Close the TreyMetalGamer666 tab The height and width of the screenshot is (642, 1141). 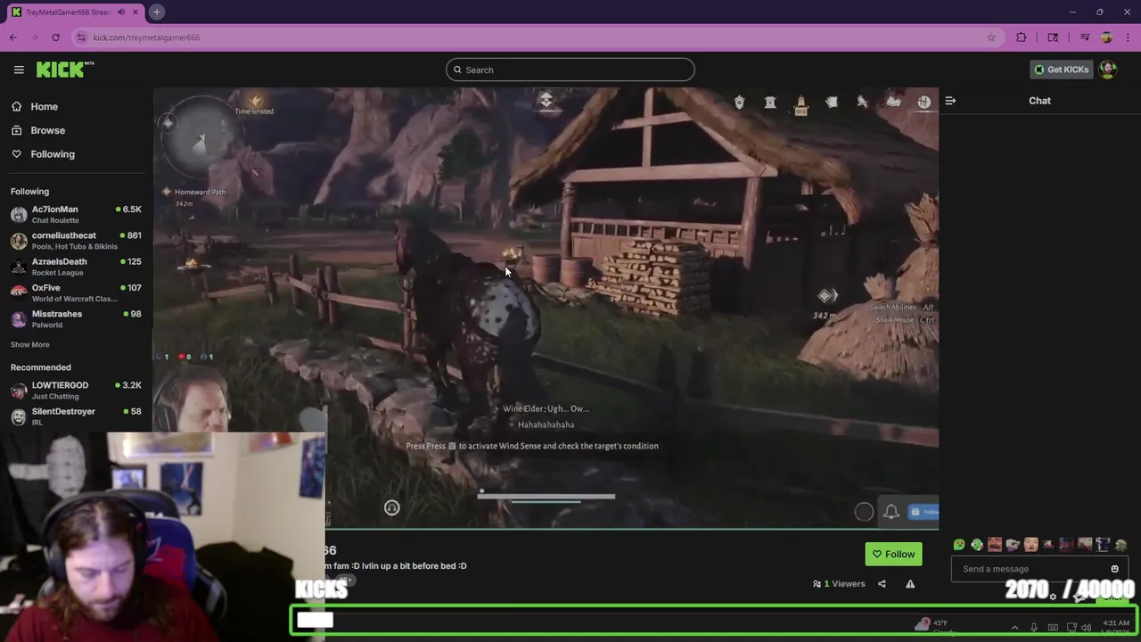(x=135, y=12)
